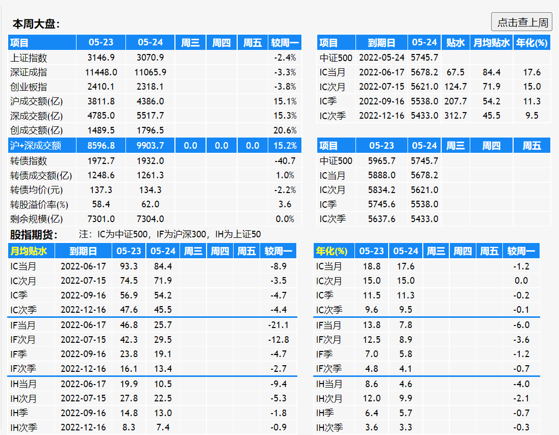Select the 本周大盘 section title

pyautogui.click(x=36, y=24)
